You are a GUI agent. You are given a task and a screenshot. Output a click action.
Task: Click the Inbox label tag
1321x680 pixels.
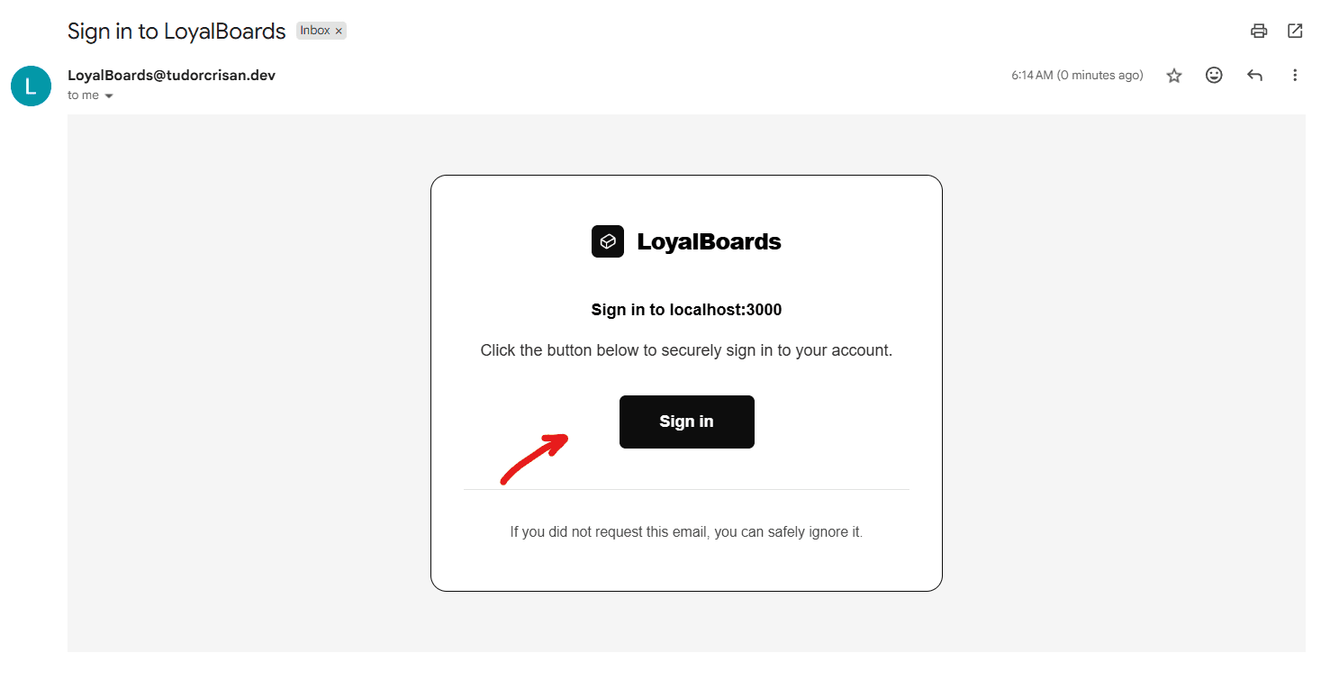(x=315, y=31)
